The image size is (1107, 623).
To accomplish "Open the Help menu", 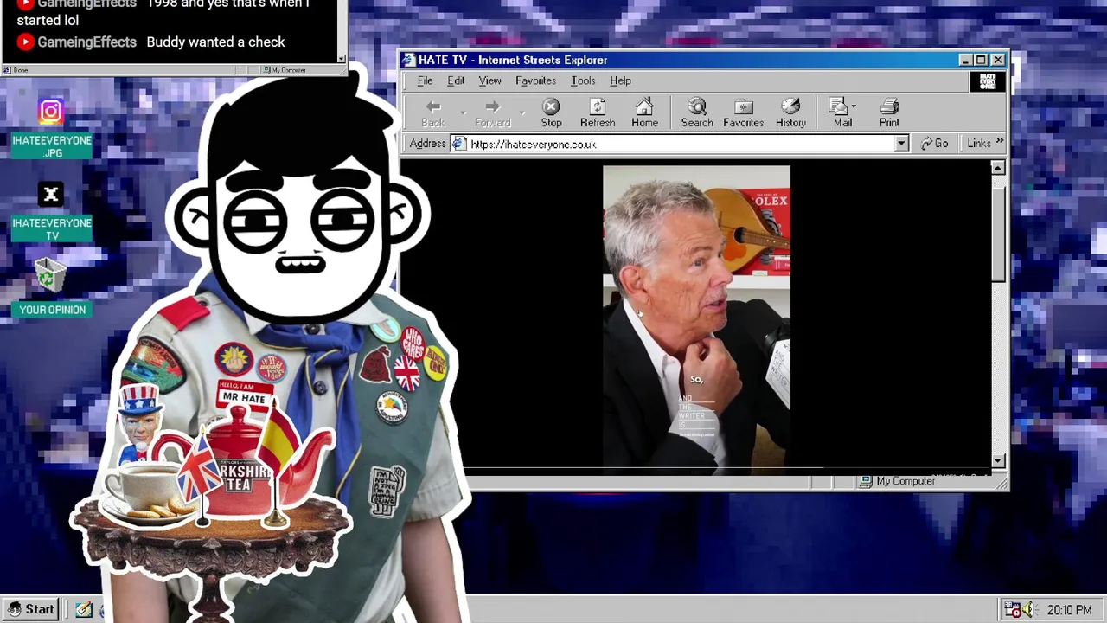I will [x=620, y=80].
